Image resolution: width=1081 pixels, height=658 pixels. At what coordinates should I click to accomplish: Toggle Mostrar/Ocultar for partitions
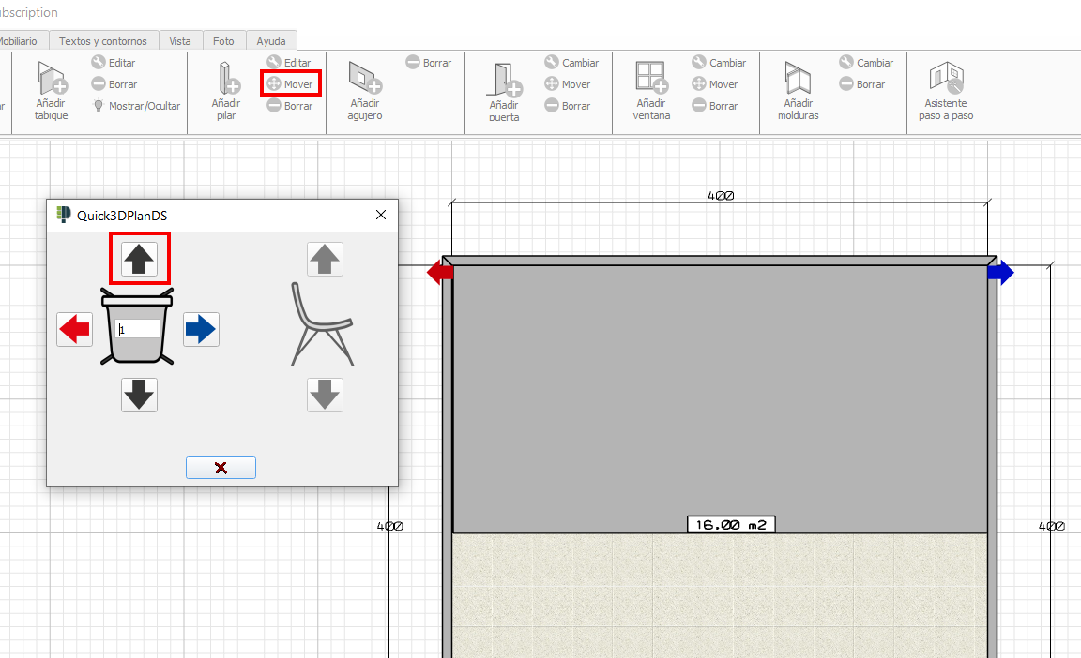tap(136, 106)
